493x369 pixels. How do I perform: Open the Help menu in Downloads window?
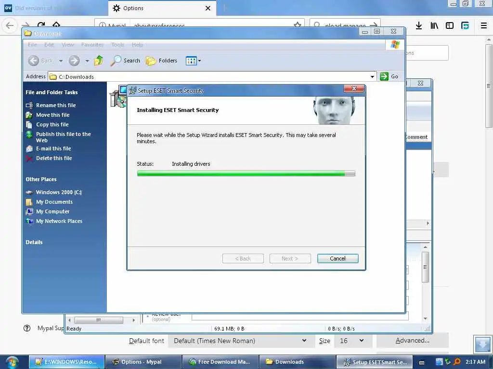(137, 45)
